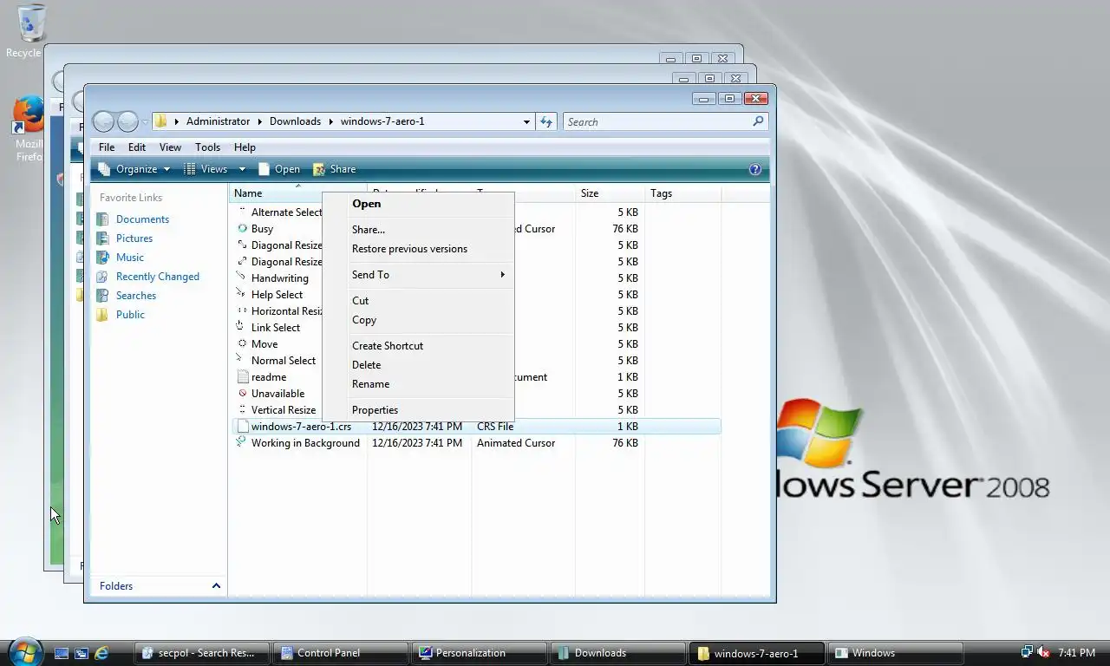Launch Internet Explorer from quick launch

point(101,653)
